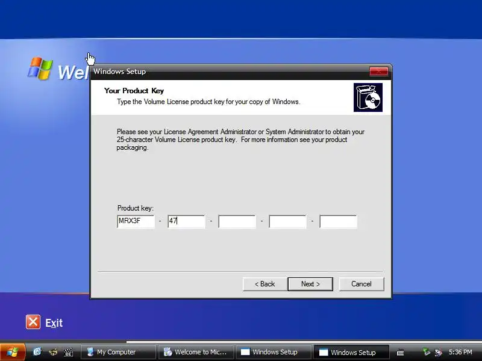The width and height of the screenshot is (482, 361).
Task: Click the tray icon next to the clock
Action: coord(439,352)
